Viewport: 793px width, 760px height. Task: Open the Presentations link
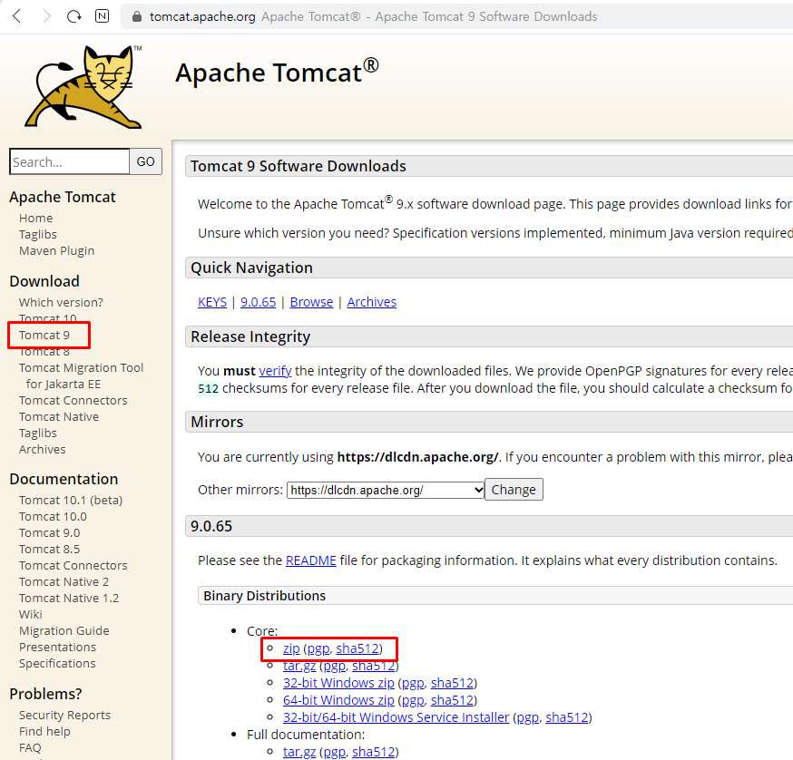pos(58,648)
